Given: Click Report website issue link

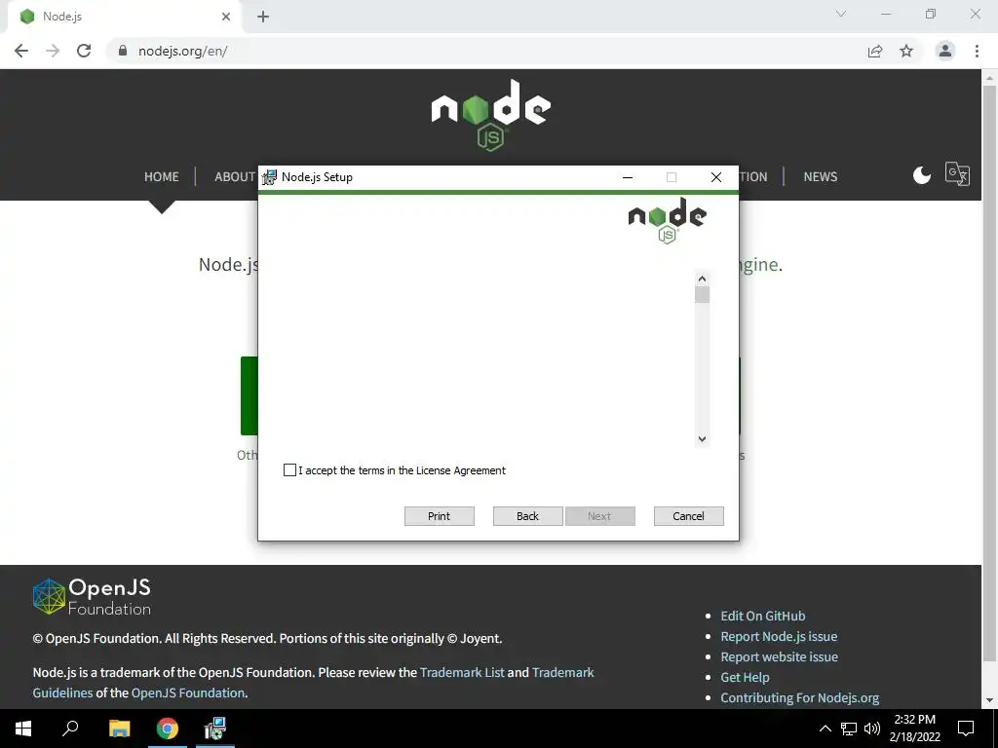Looking at the screenshot, I should coord(779,656).
